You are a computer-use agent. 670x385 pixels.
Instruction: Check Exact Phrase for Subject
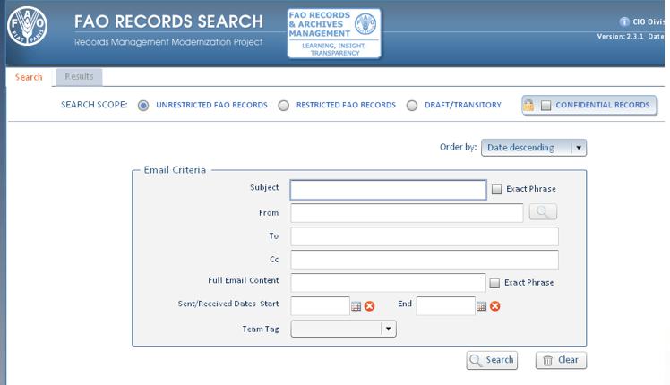point(496,189)
